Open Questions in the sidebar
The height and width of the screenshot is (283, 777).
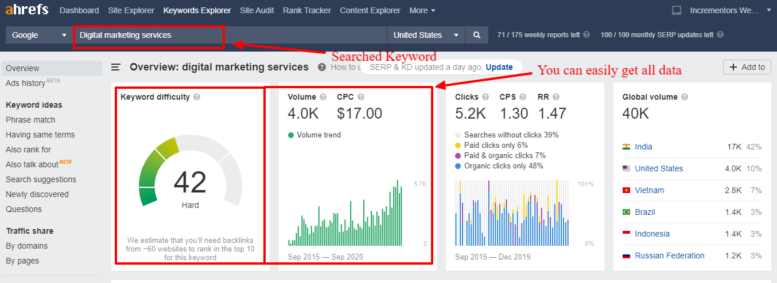(x=24, y=209)
